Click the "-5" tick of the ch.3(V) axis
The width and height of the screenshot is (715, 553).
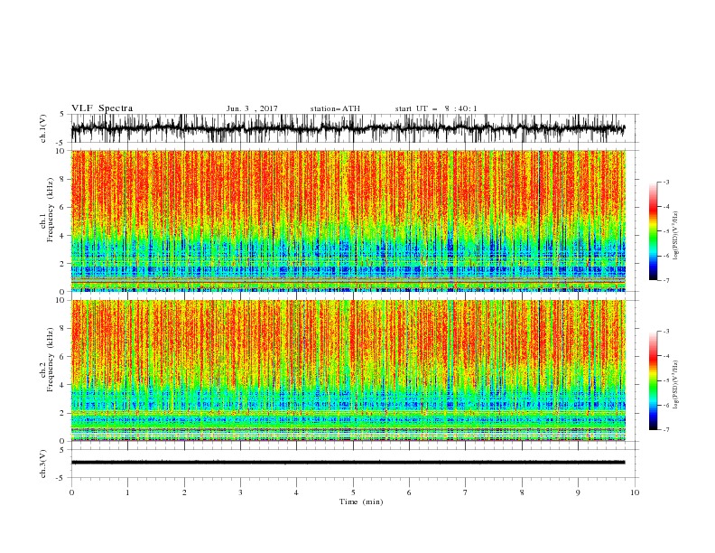click(61, 478)
